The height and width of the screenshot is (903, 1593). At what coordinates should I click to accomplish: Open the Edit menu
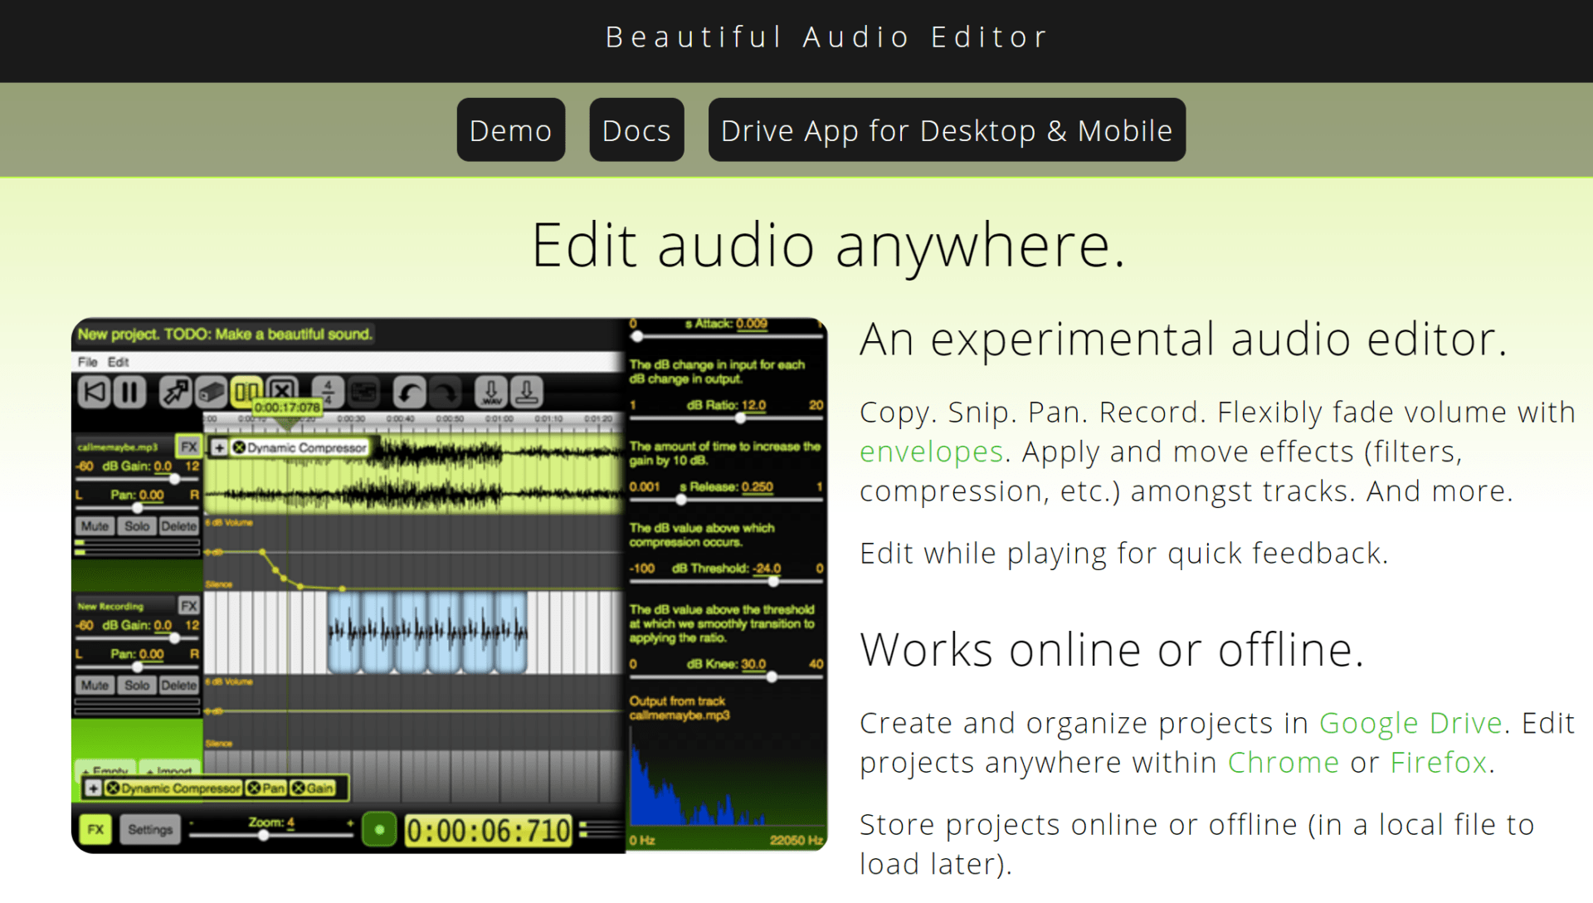pos(119,362)
